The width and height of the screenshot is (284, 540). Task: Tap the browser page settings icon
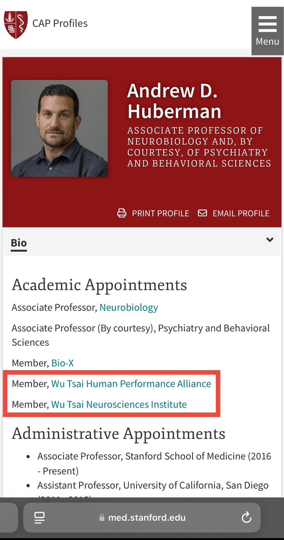(39, 518)
